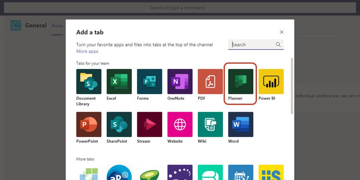Click the magnifier icon in the tab search box
The height and width of the screenshot is (180, 360).
tap(278, 44)
